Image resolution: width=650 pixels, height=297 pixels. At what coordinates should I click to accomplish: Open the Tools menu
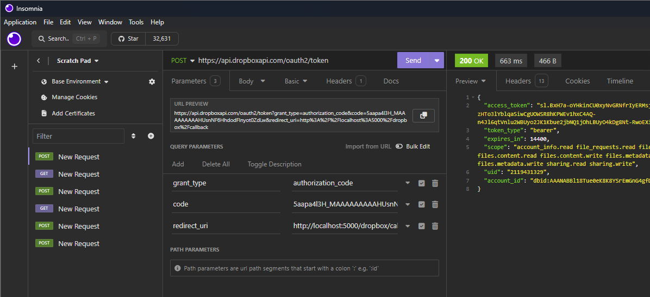[136, 22]
